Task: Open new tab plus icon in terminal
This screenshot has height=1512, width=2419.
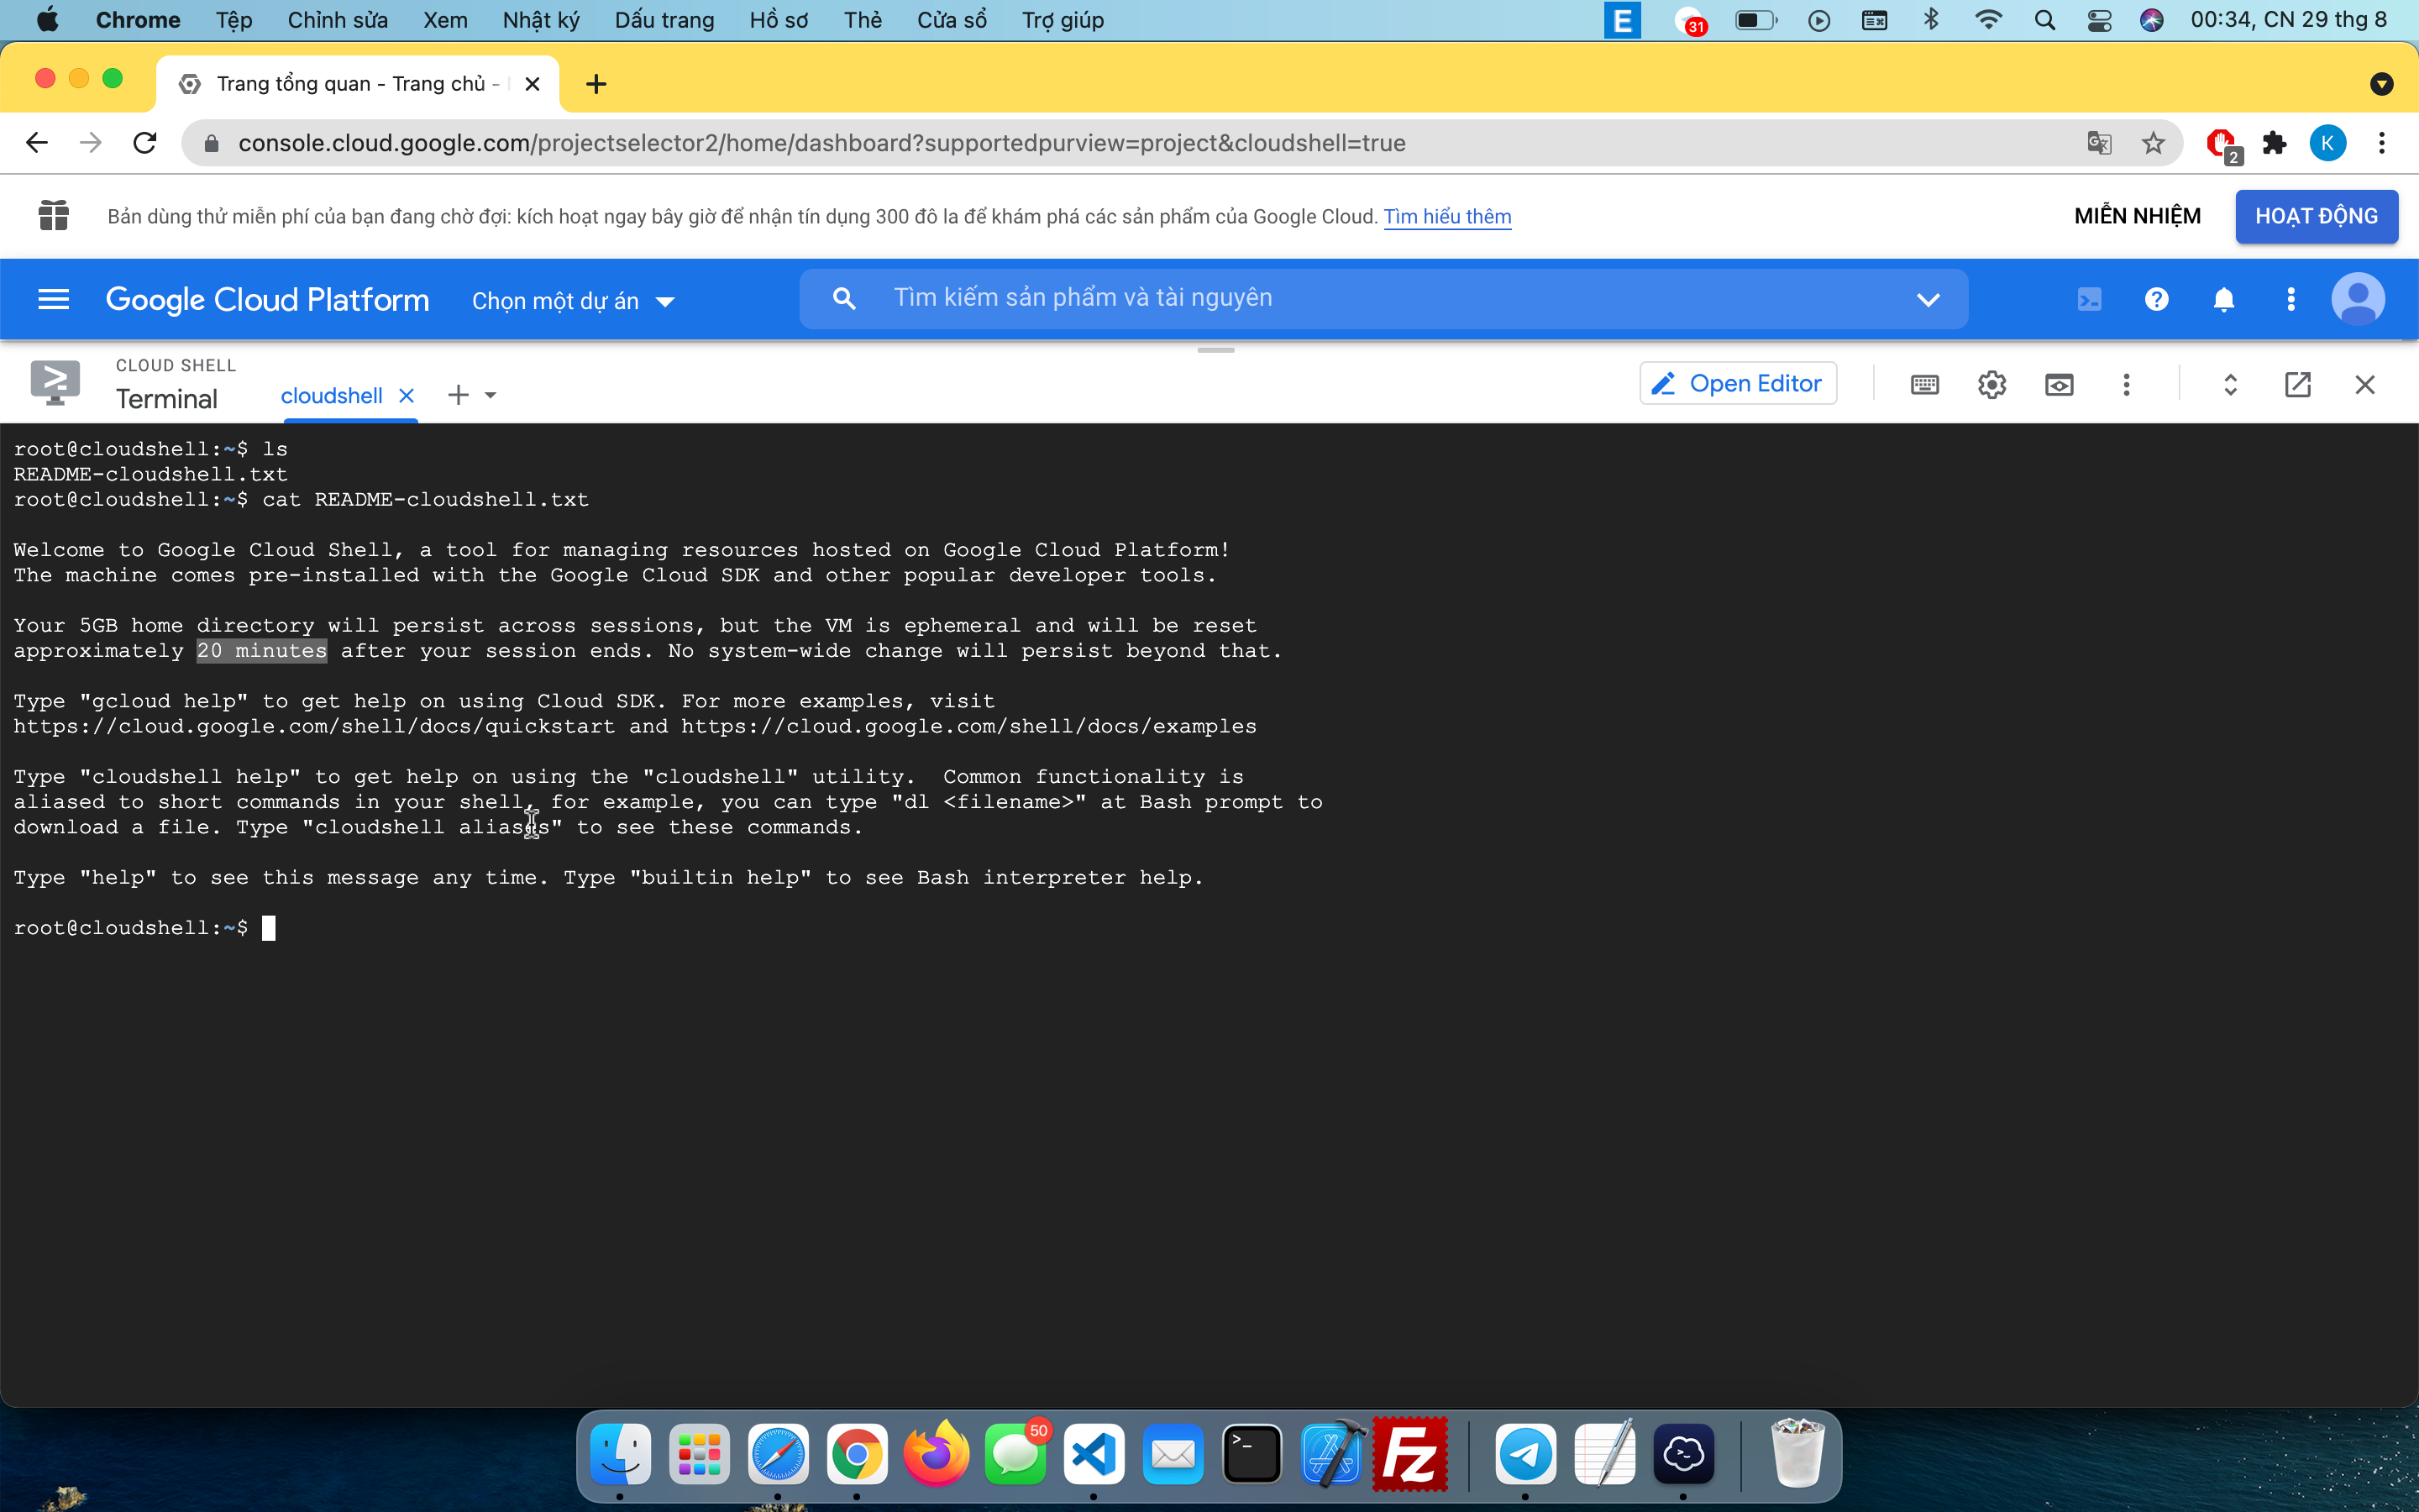Action: click(458, 396)
